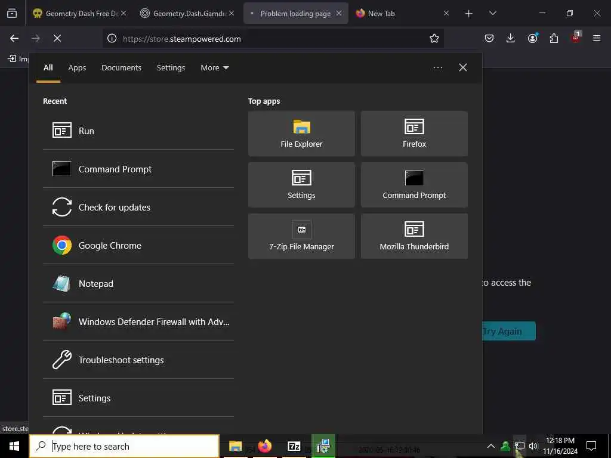Switch to Firefox on the taskbar
611x458 pixels.
click(264, 446)
